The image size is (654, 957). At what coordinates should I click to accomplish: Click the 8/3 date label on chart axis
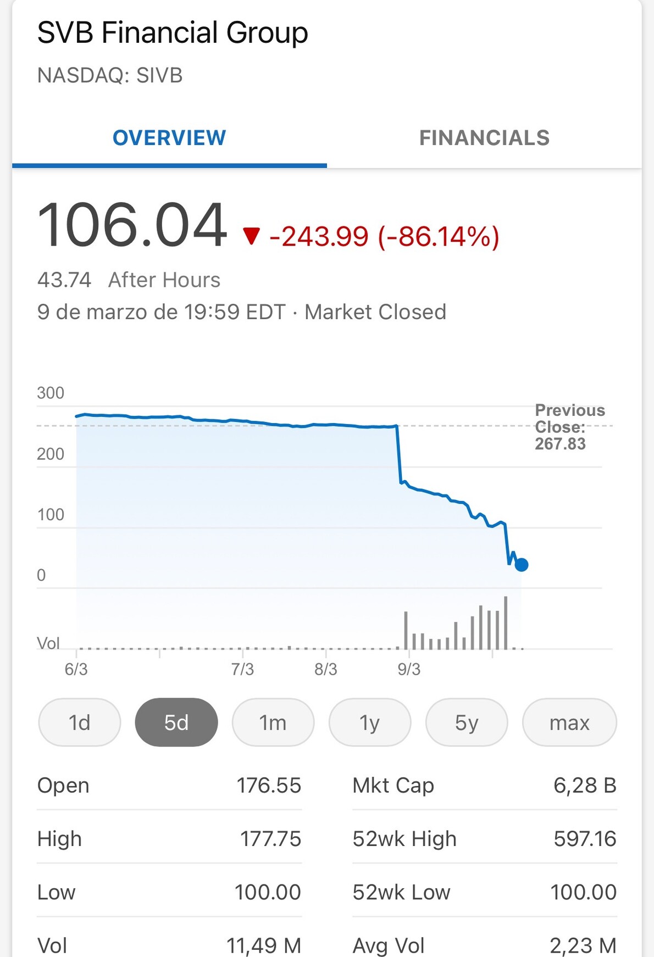point(325,669)
